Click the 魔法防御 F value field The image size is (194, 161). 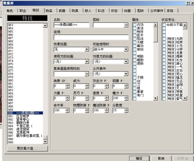click(99, 110)
